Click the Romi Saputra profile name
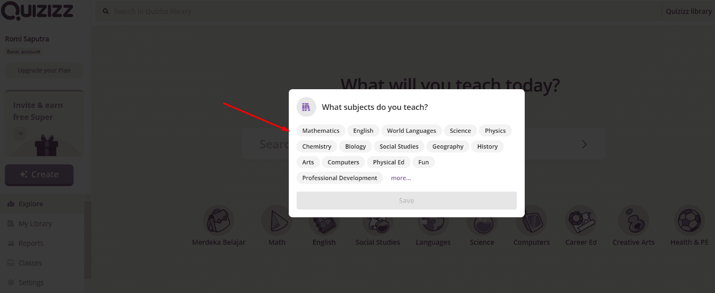 27,39
